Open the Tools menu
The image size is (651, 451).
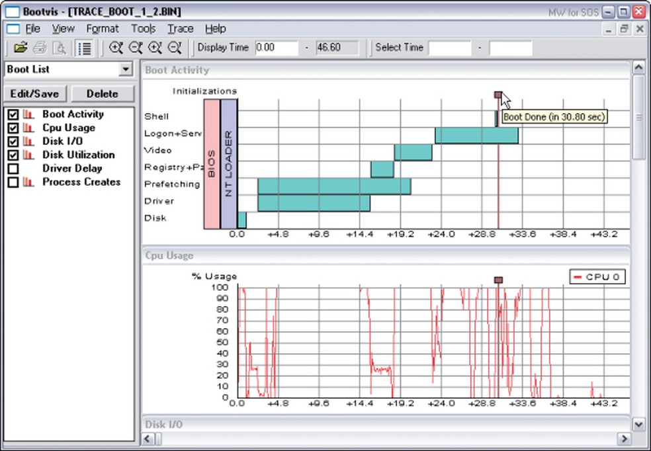click(x=143, y=28)
